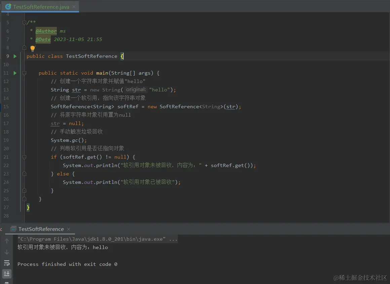Toggle scroll to end of console
The height and width of the screenshot is (284, 390).
tap(7, 274)
